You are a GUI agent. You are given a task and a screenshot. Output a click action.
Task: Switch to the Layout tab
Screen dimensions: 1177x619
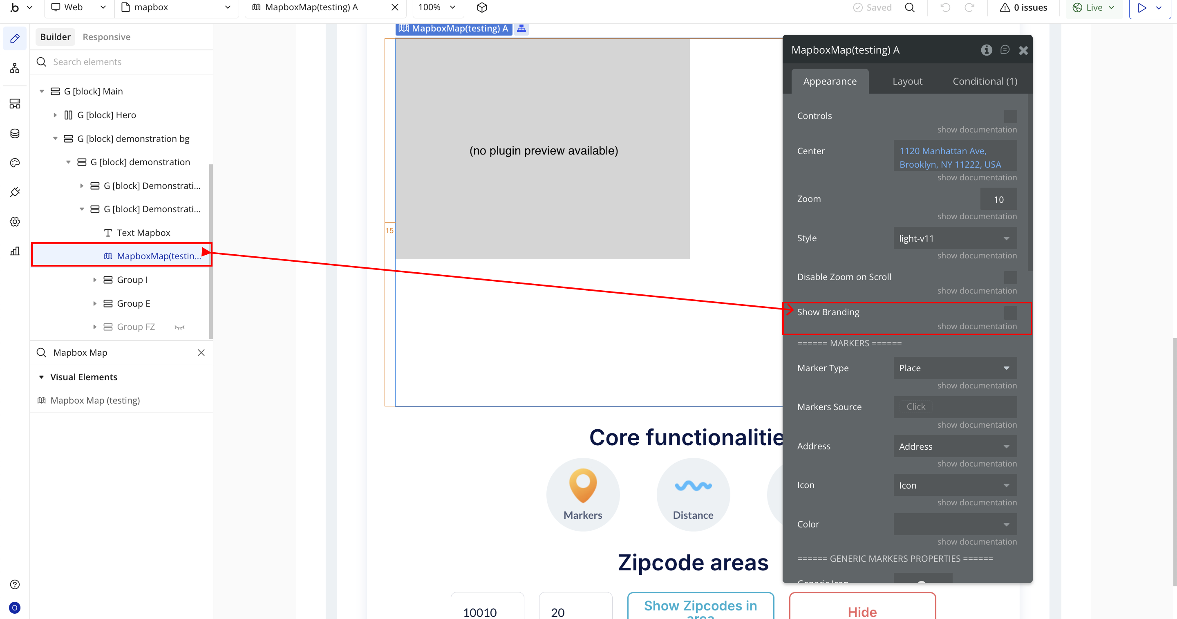pyautogui.click(x=907, y=81)
